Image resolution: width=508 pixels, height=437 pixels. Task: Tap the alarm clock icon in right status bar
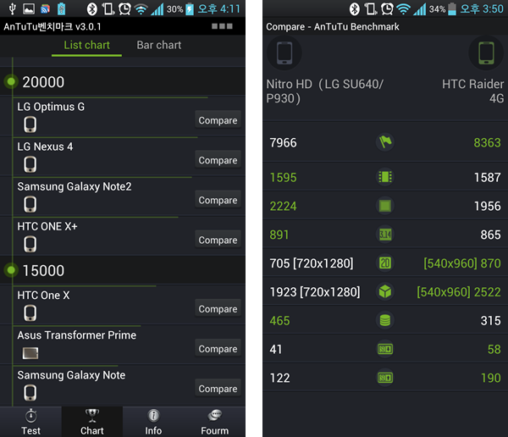tap(387, 8)
